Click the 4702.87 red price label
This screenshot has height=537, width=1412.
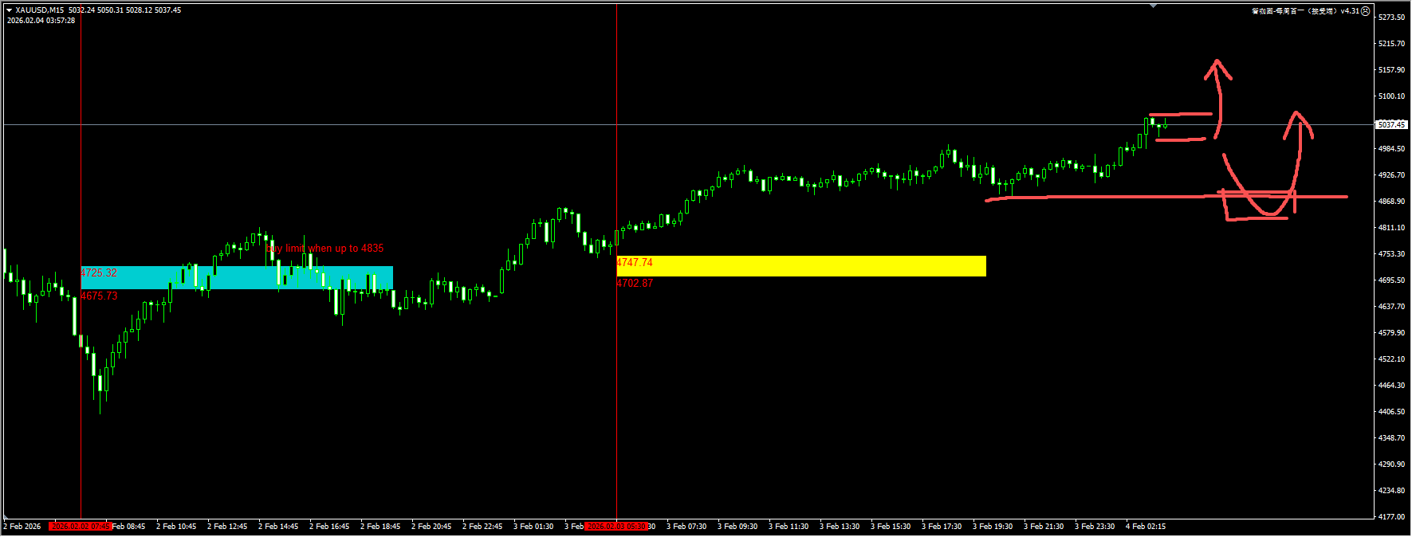coord(635,283)
